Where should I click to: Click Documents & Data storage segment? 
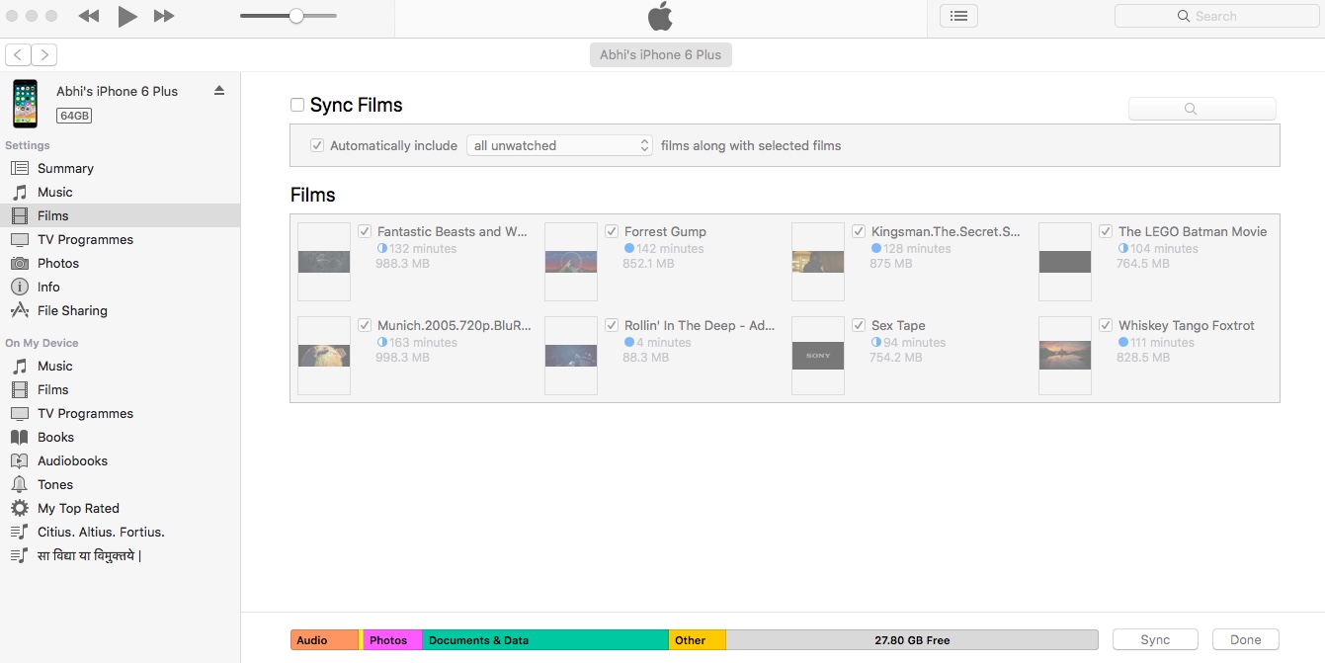(x=545, y=640)
